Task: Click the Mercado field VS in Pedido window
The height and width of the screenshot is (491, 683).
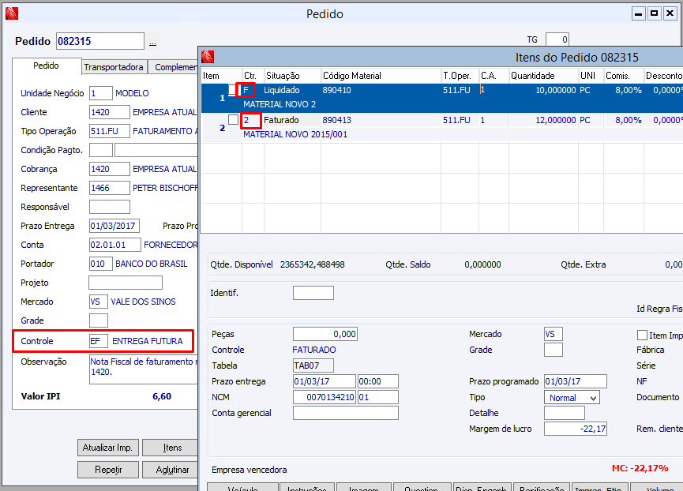Action: 99,302
